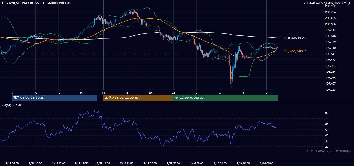The width and height of the screenshot is (354, 166).
Task: Click the 3/15 22:00 time axis label
Action: coord(173,164)
